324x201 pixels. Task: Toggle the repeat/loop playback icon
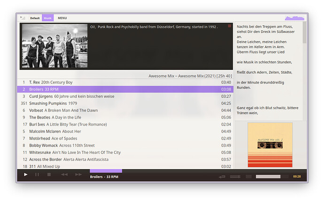(x=222, y=177)
